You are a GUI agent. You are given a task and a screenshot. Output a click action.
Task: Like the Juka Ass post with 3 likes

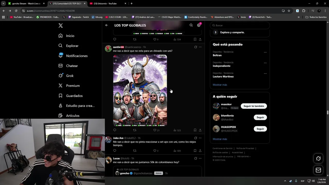(156, 151)
